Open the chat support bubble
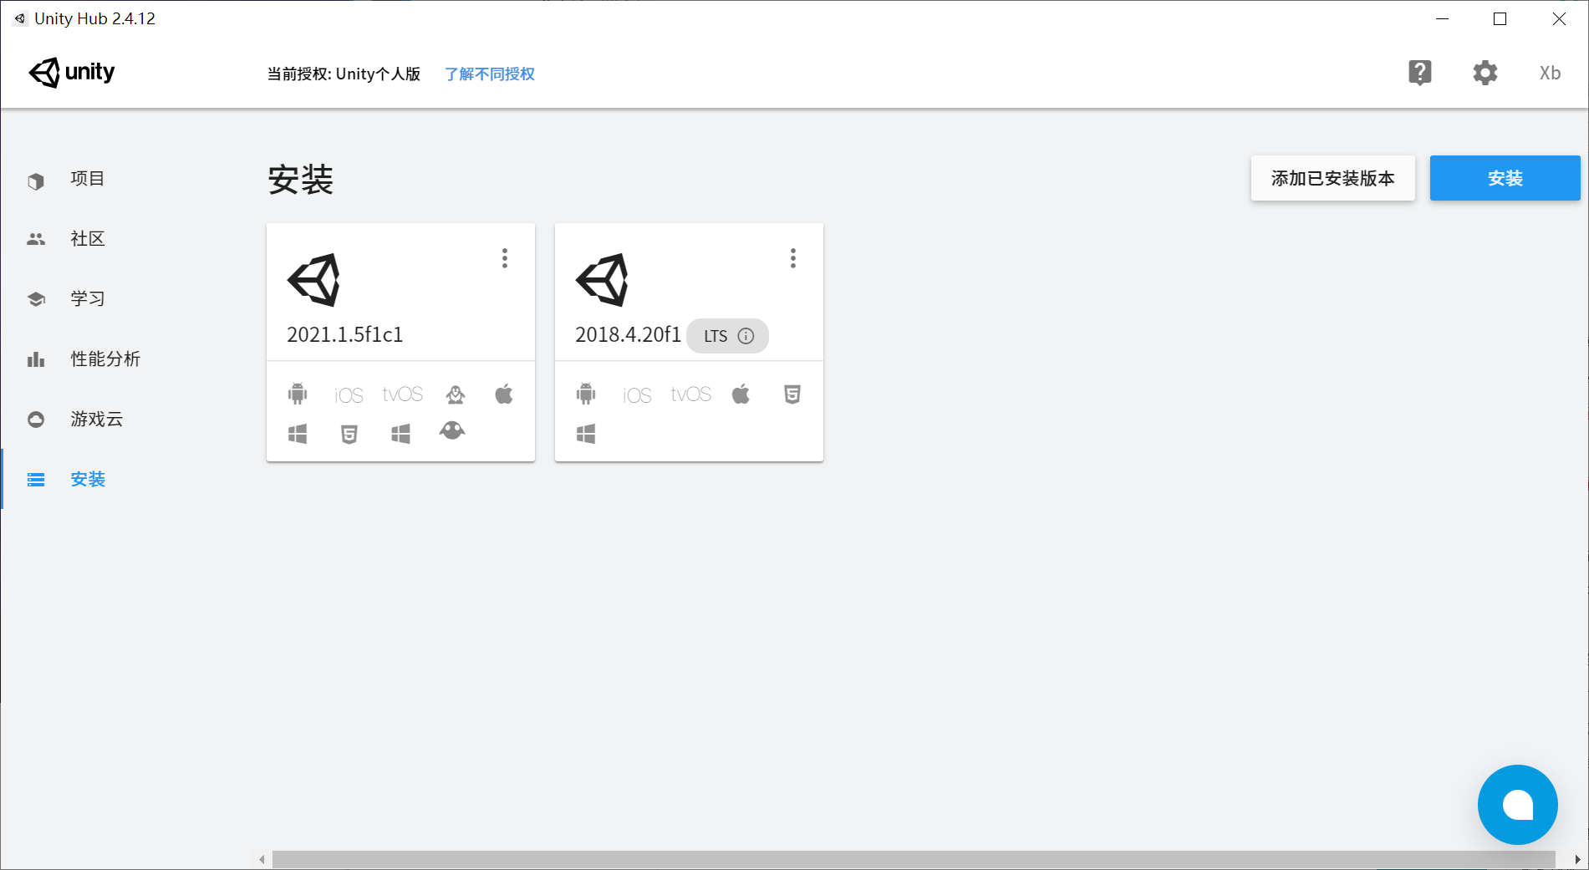This screenshot has width=1589, height=870. [x=1517, y=805]
